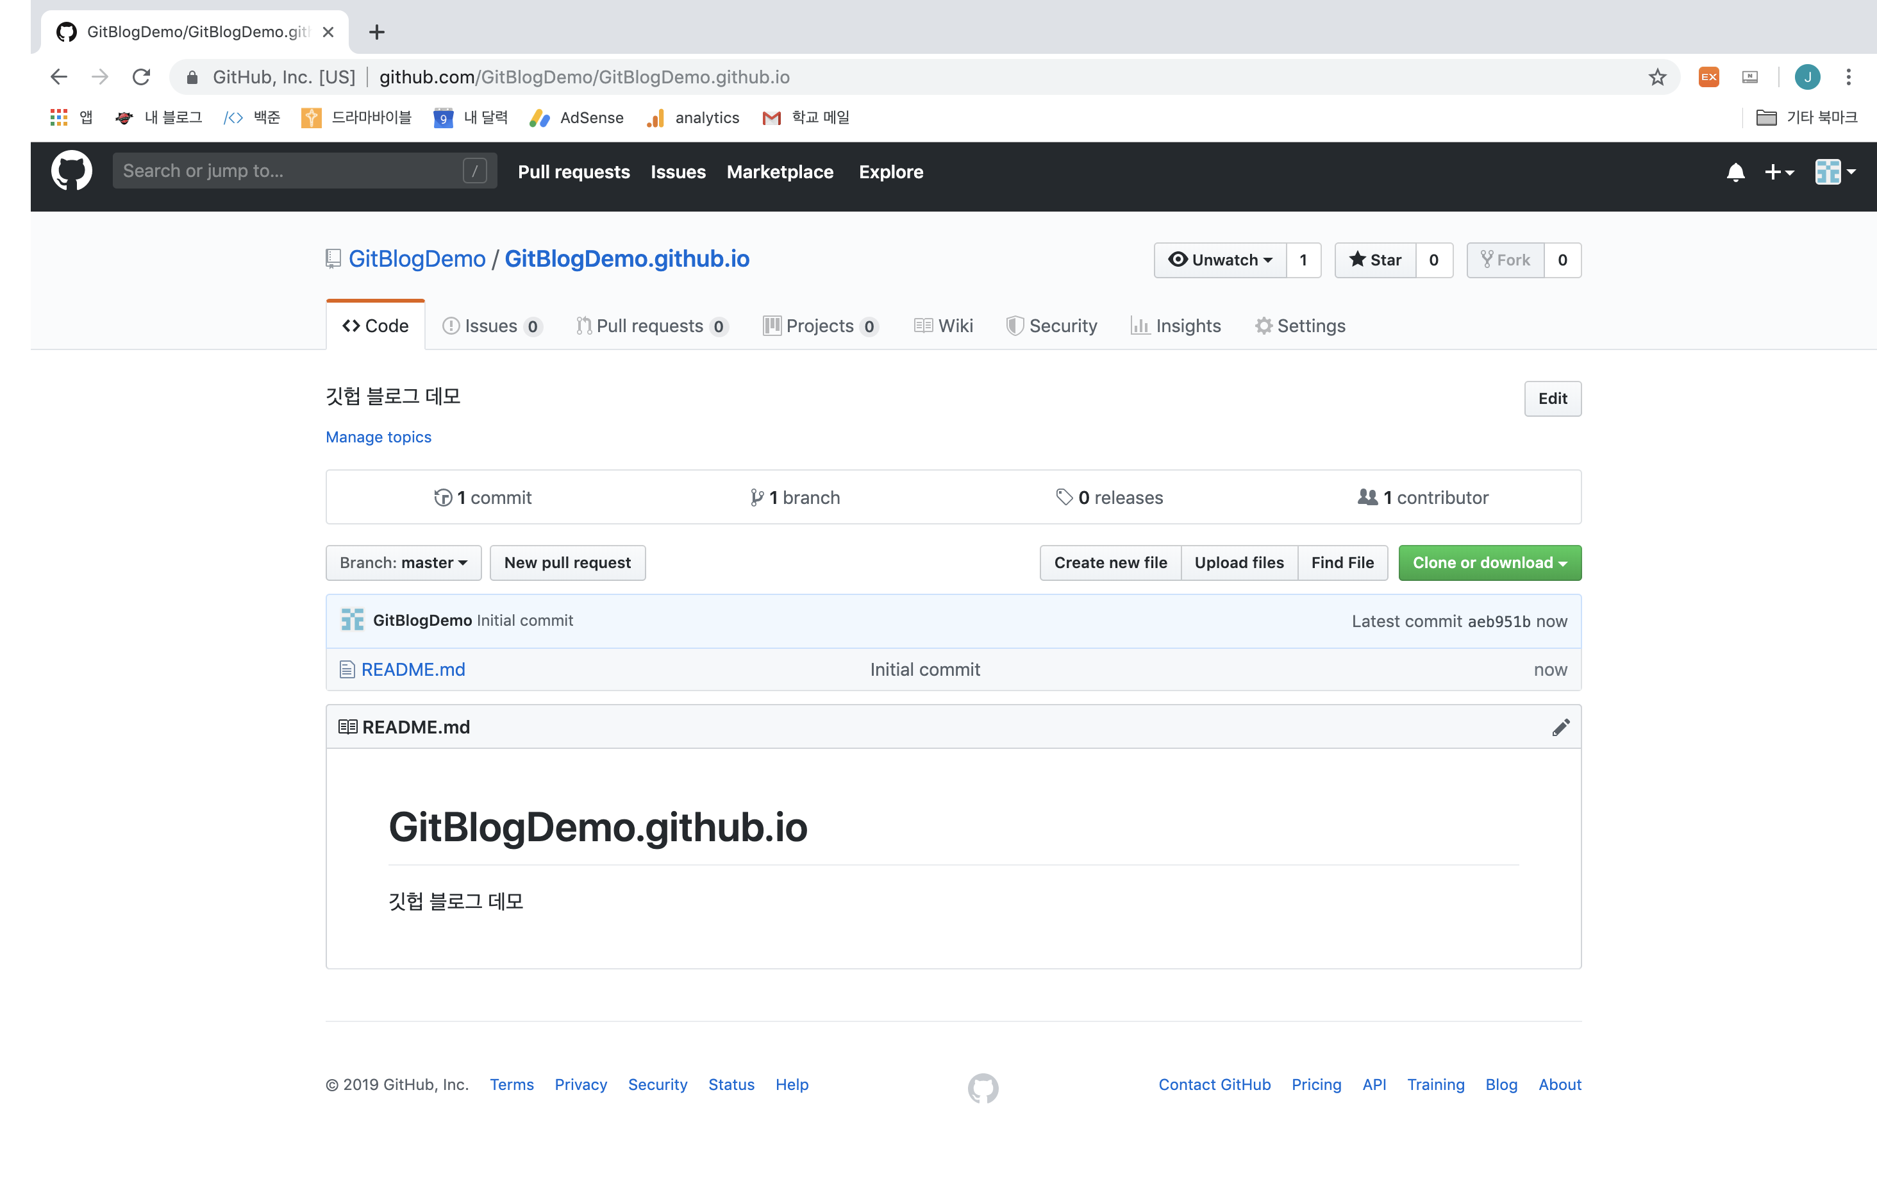Star the repository
Image resolution: width=1877 pixels, height=1190 pixels.
(x=1375, y=260)
